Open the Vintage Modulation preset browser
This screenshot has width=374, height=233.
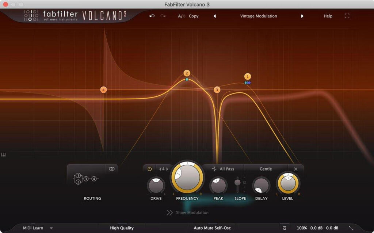coord(258,16)
